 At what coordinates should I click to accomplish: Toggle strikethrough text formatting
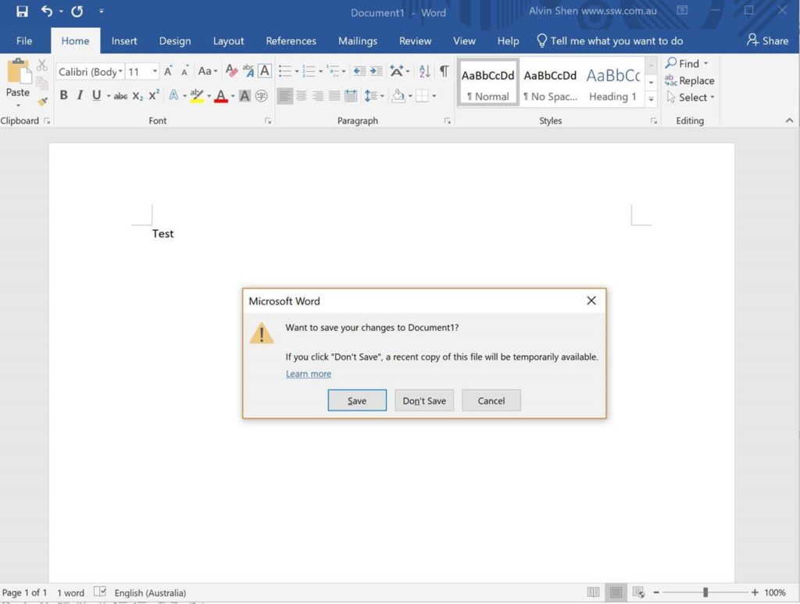120,96
